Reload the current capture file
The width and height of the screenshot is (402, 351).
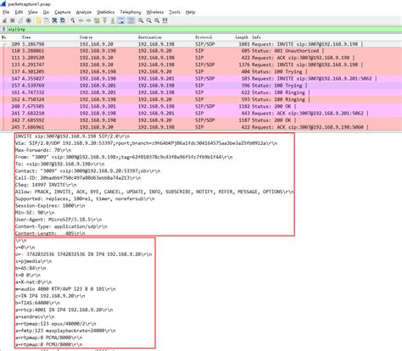point(63,20)
